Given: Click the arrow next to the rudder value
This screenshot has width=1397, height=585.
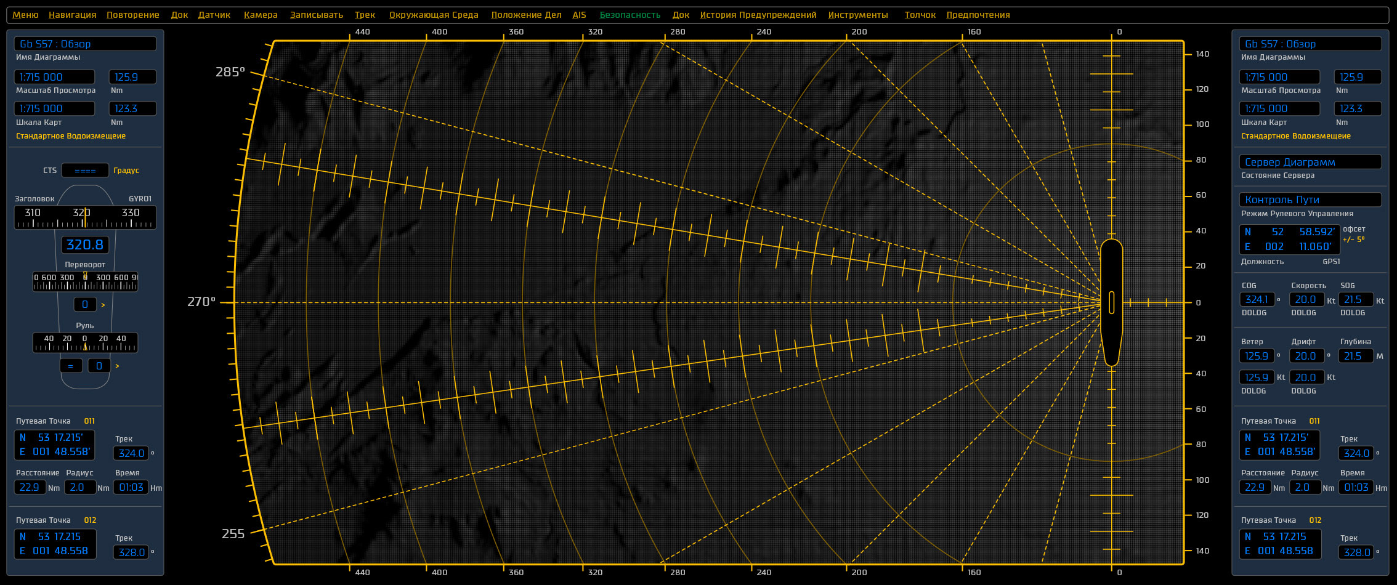Looking at the screenshot, I should click(x=117, y=366).
